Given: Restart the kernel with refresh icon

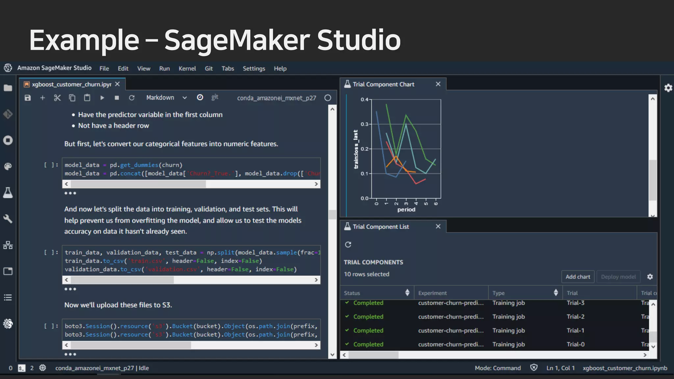Looking at the screenshot, I should point(132,98).
